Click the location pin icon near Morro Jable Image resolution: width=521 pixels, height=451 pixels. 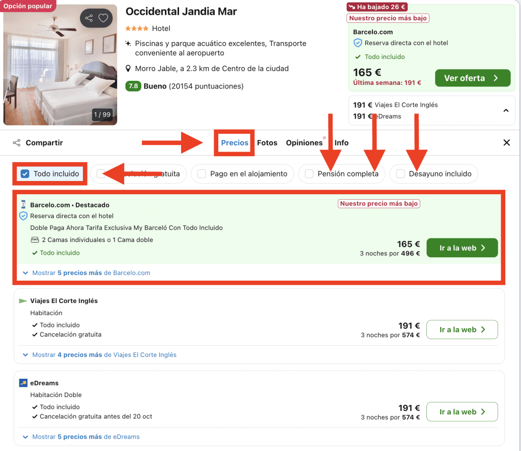128,69
